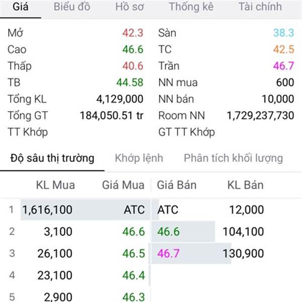Open Phân tích khối lượng tab
The height and width of the screenshot is (302, 302).
[x=233, y=158]
